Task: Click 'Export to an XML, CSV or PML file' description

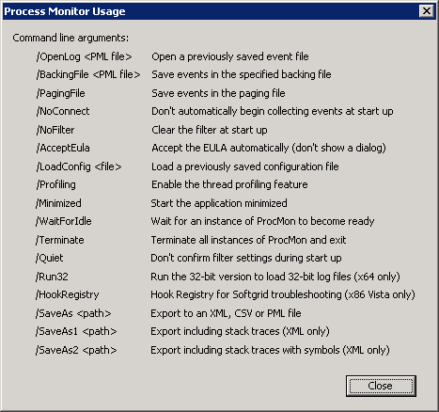Action: (x=226, y=313)
